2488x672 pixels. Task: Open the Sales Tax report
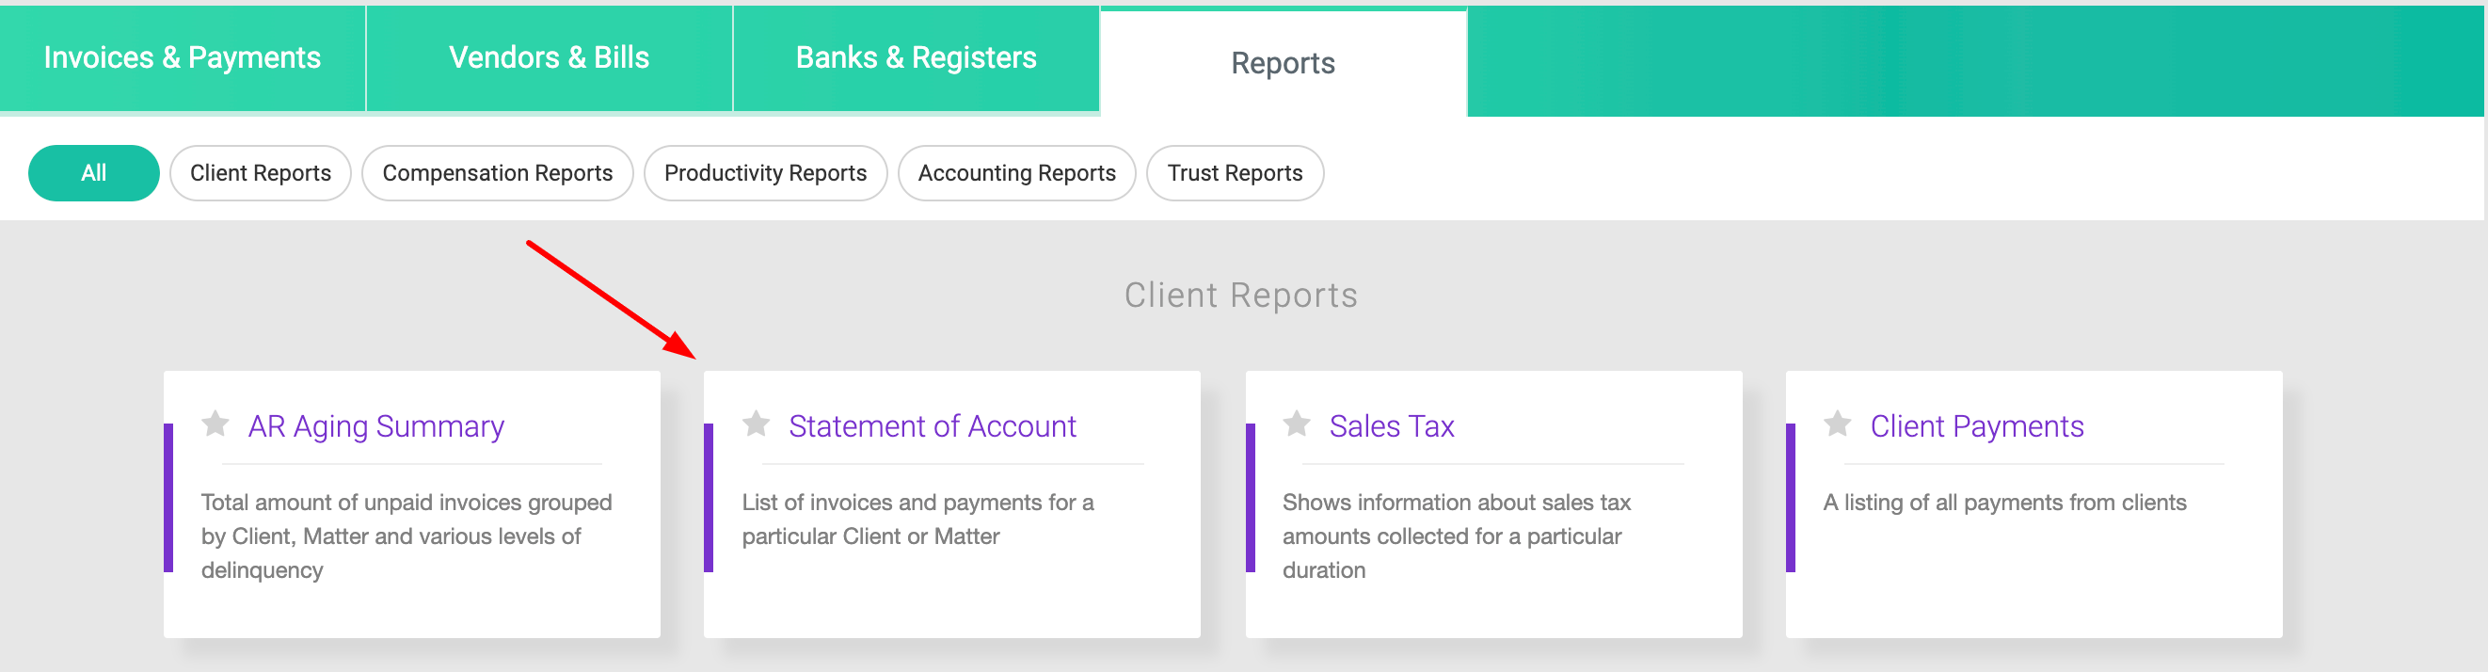1392,425
